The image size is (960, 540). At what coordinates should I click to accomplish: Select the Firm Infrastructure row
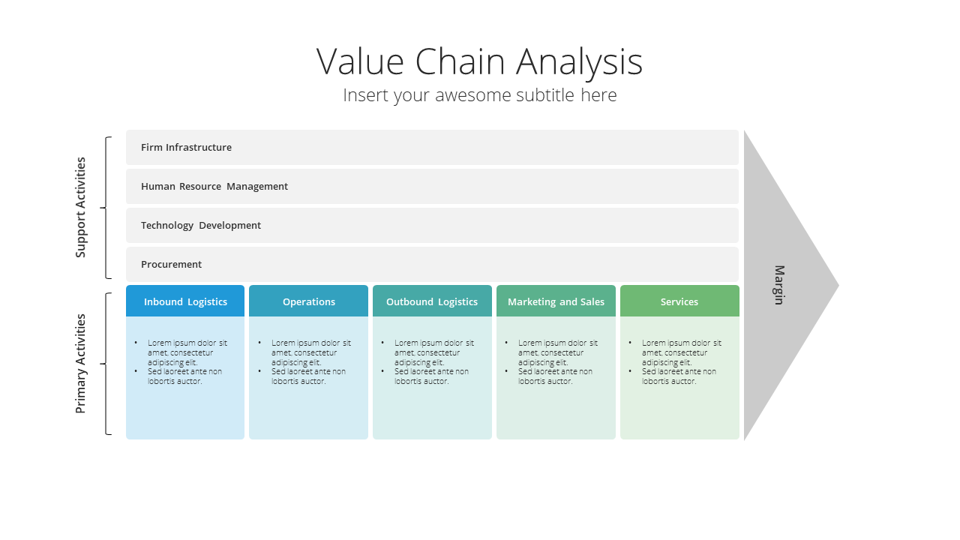point(432,147)
